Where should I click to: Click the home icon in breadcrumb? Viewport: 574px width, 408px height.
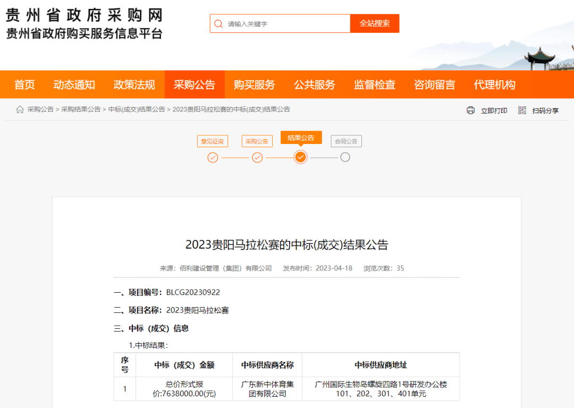(20, 109)
